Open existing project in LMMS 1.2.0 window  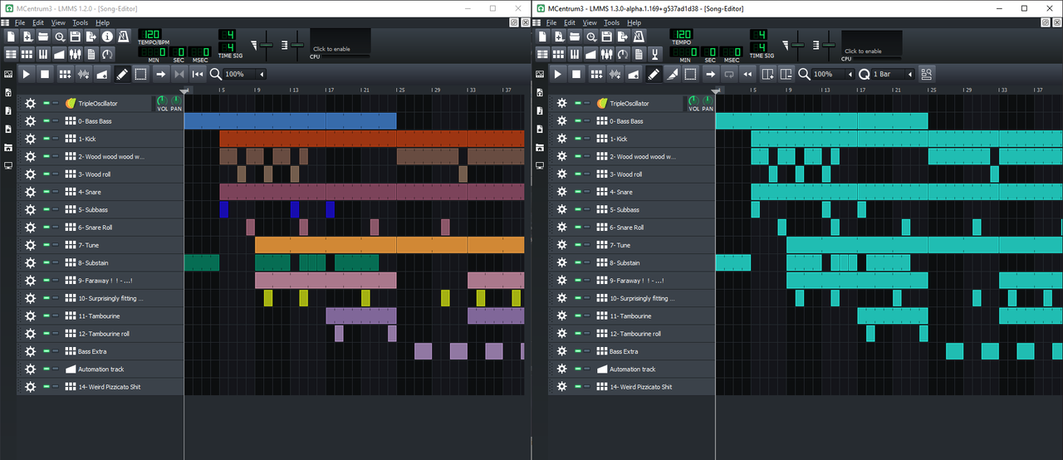tap(42, 37)
